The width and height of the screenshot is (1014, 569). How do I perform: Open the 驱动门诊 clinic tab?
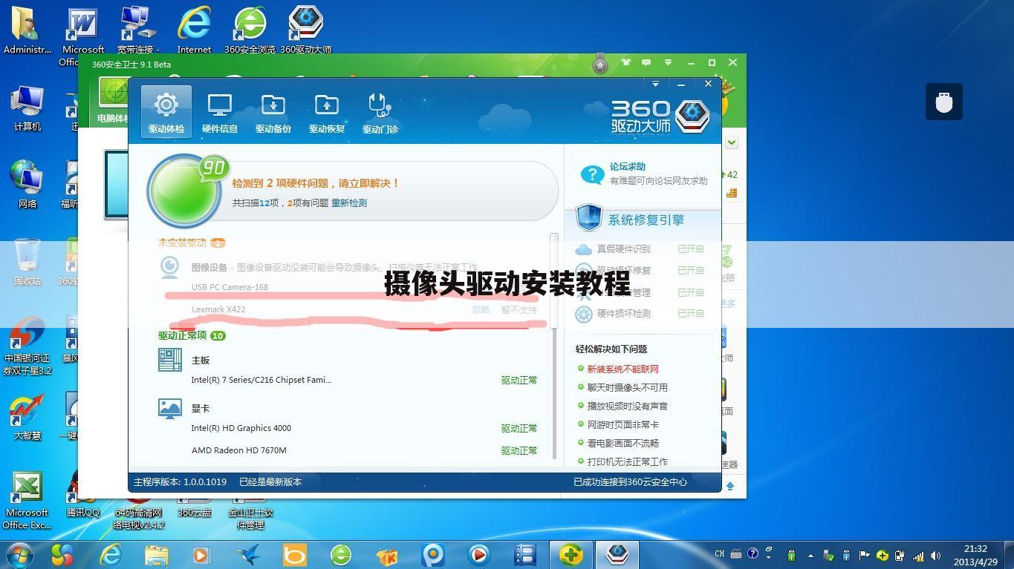[x=380, y=112]
